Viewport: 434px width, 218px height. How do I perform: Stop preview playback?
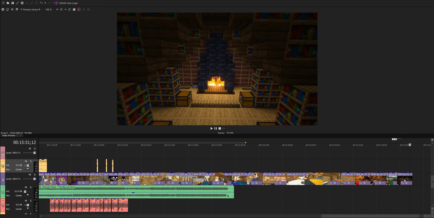[x=220, y=128]
